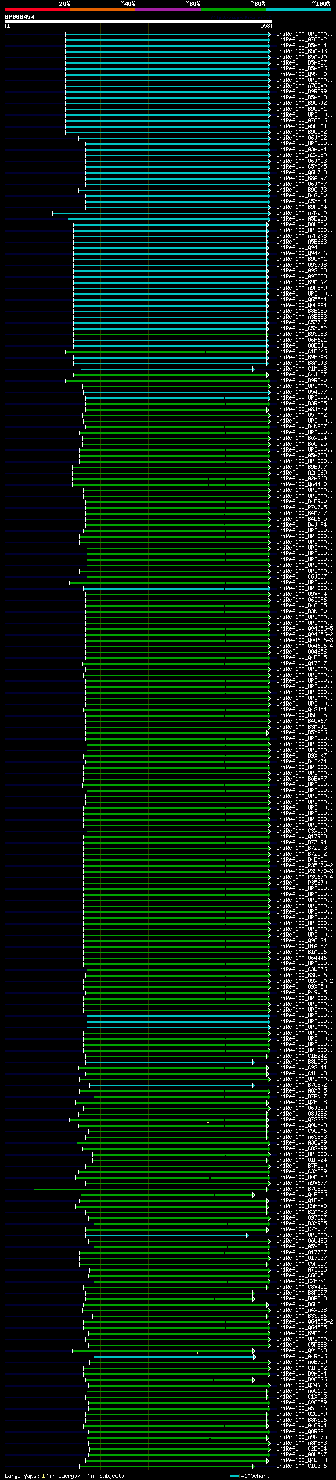This screenshot has width=336, height=1480.
Task: Select hit label UniRef100_C5YDK5
Action: tap(301, 166)
